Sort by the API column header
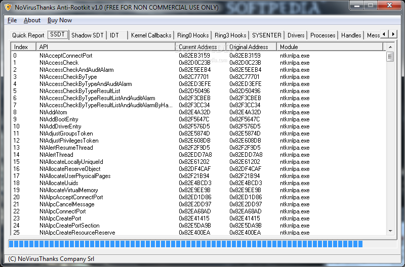405x267 pixels. pyautogui.click(x=106, y=47)
